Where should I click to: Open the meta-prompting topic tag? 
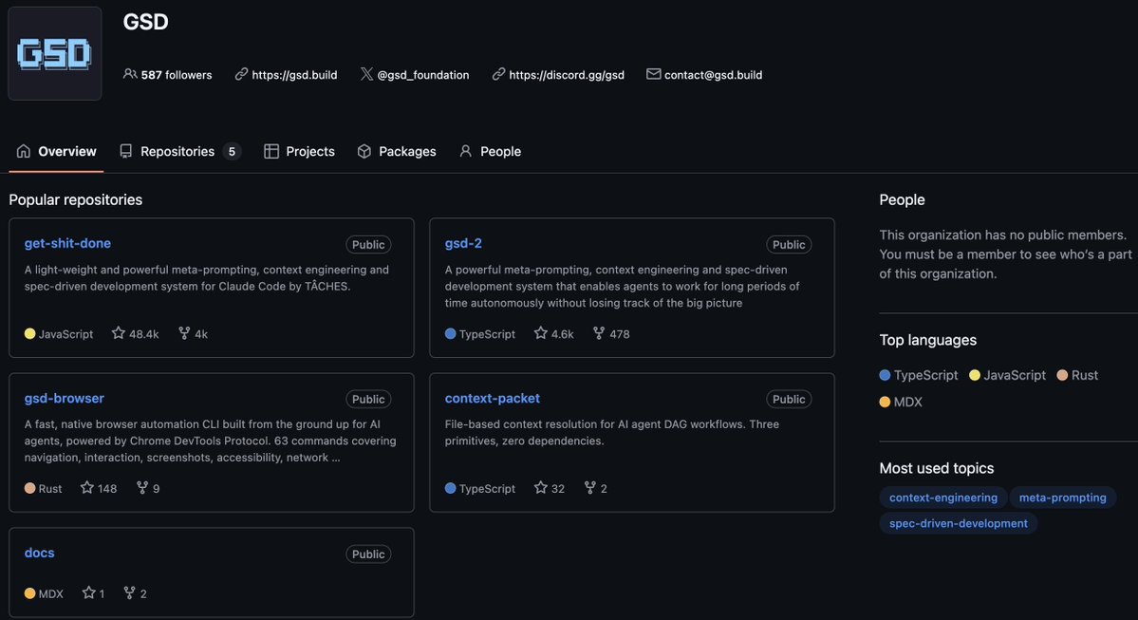point(1062,498)
